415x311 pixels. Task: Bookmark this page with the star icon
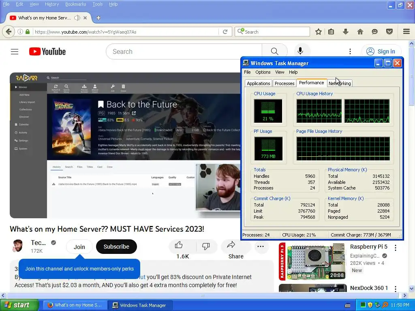point(319,32)
